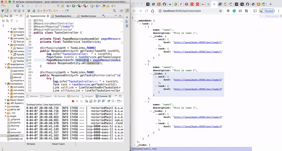Terminate the running app with red console button
The image size is (282, 151).
pos(73,101)
